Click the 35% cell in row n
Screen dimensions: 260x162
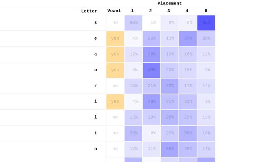pos(169,149)
